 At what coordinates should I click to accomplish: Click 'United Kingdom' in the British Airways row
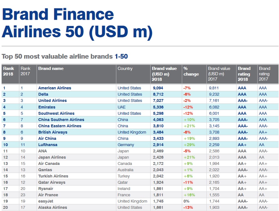coord(132,132)
